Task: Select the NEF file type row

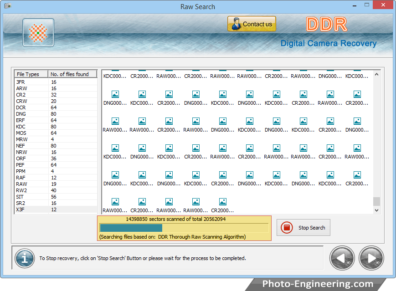Action: click(56, 146)
